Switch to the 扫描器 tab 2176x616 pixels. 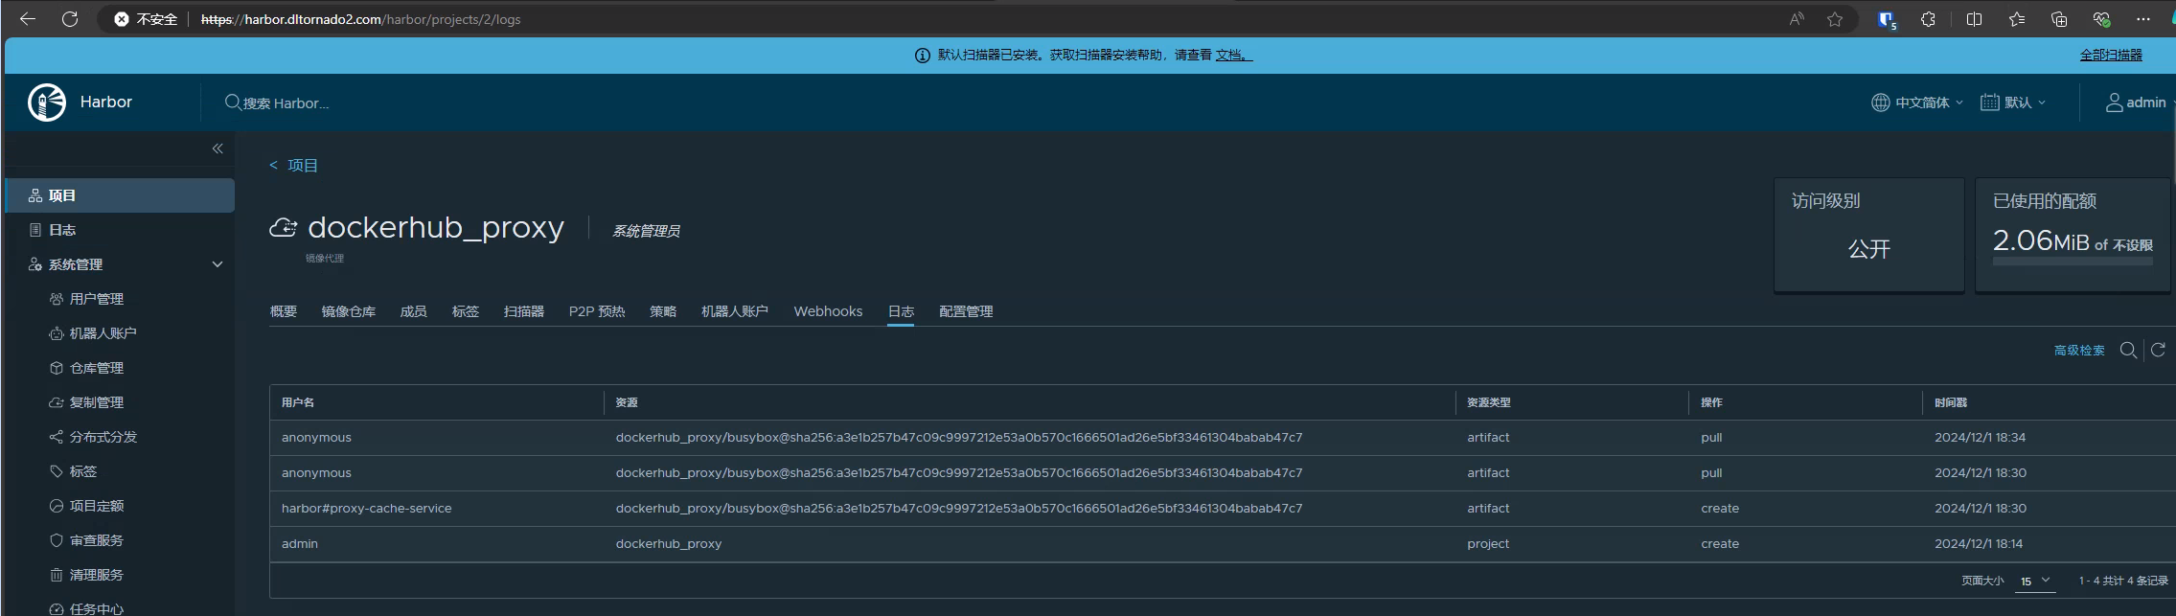pos(524,311)
